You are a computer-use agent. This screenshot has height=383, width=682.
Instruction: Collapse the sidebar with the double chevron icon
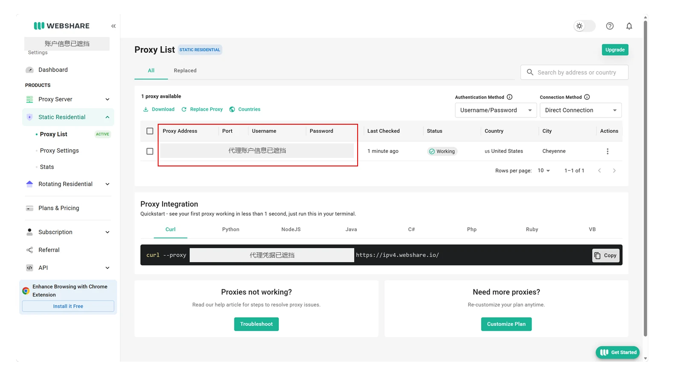click(x=113, y=26)
